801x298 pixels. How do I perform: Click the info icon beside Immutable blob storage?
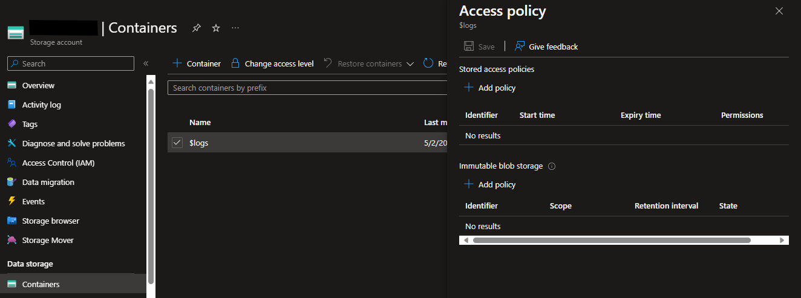pos(552,166)
